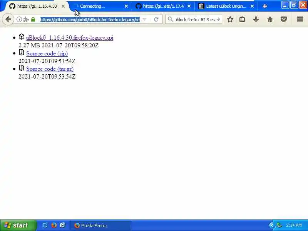Show bookmarks list icon

pos(242,19)
